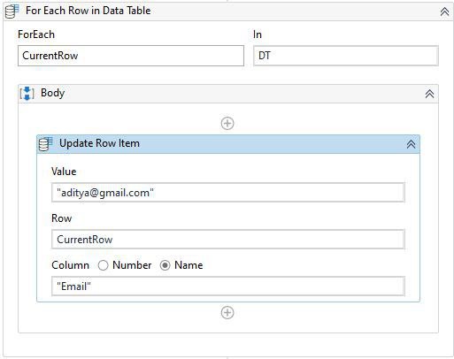The image size is (454, 359).
Task: Select the Number column option
Action: (x=103, y=265)
